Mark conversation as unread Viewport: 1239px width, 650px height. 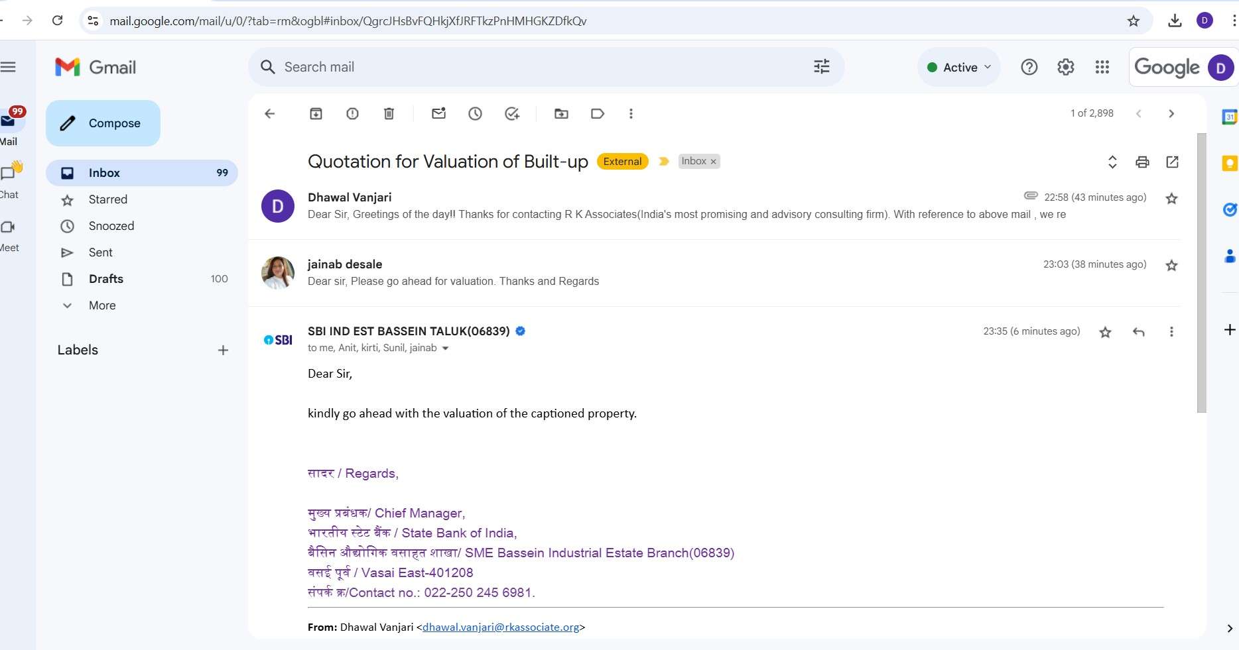pyautogui.click(x=438, y=113)
